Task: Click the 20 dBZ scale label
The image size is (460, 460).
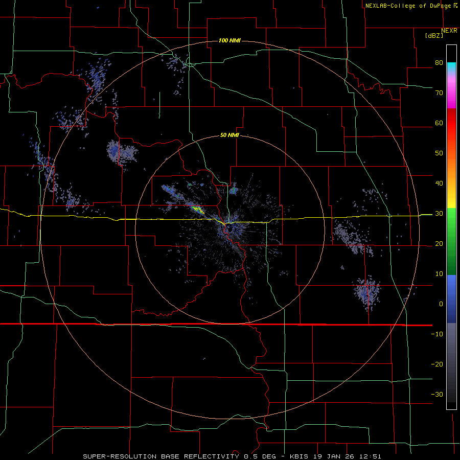Action: tap(439, 244)
